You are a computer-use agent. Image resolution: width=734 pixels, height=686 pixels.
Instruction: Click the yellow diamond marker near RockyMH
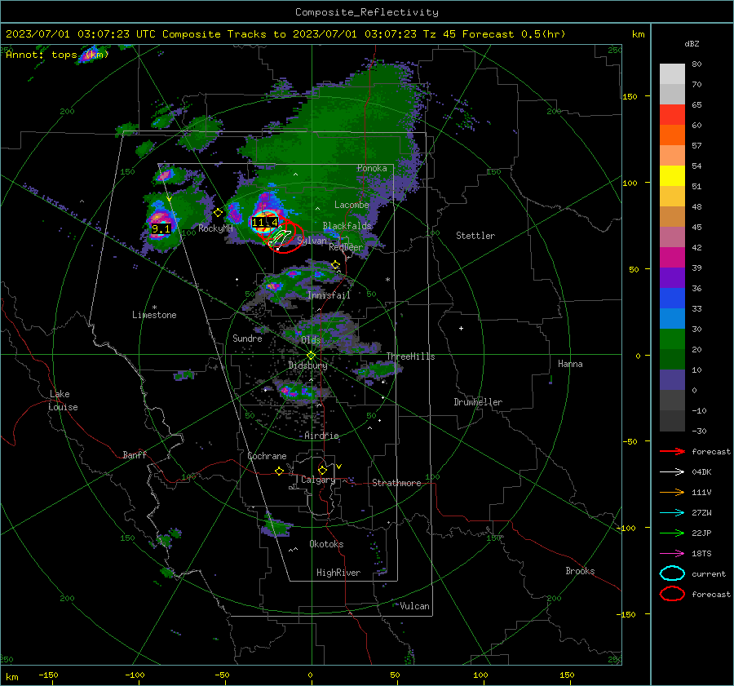click(x=218, y=213)
